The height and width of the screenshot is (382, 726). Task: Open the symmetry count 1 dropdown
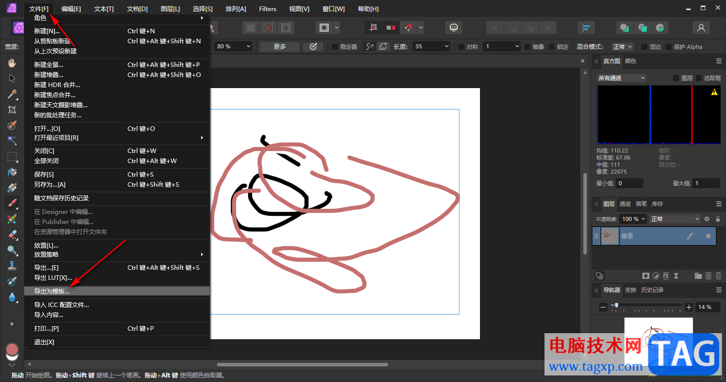[502, 46]
